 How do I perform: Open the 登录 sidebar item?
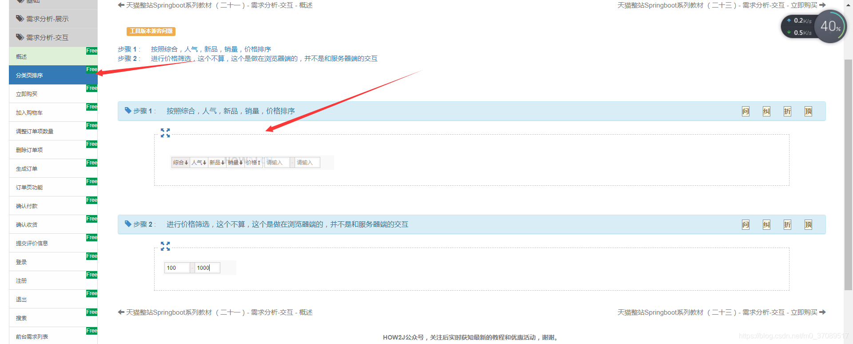[53, 262]
